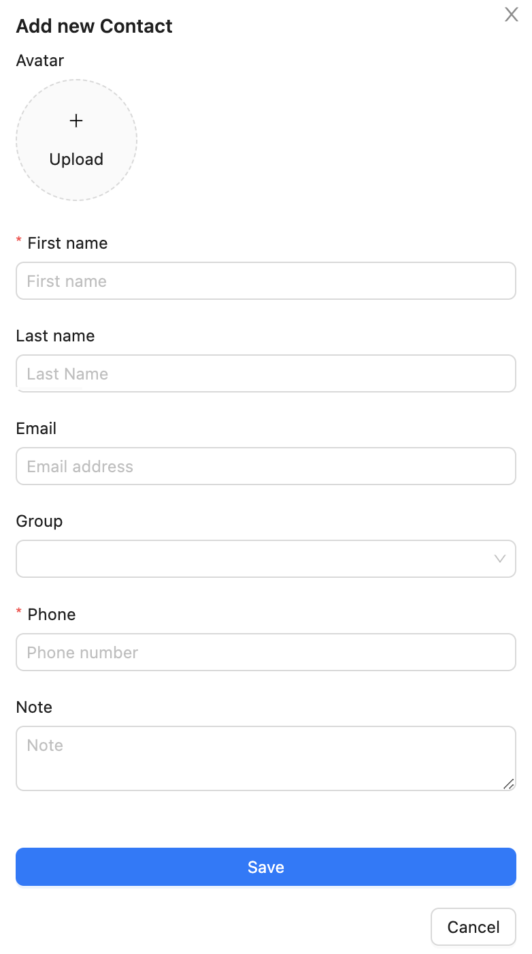Viewport: 532px width, 954px height.
Task: Click the red asterisk beside Phone
Action: 18,613
